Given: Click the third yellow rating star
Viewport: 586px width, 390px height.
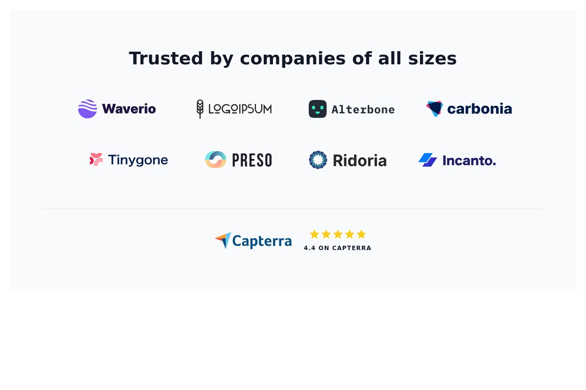Looking at the screenshot, I should [338, 234].
